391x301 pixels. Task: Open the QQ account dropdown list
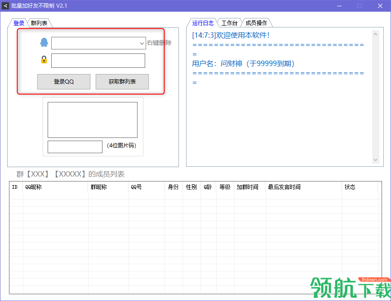click(142, 44)
